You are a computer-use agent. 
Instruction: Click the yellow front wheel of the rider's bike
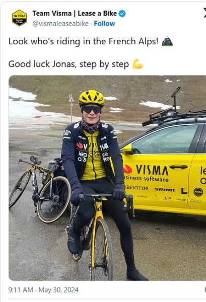tap(102, 250)
